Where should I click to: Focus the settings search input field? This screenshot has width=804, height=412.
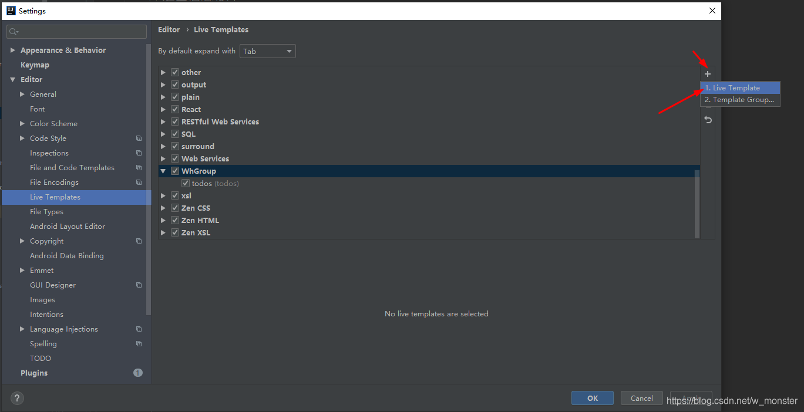click(77, 32)
